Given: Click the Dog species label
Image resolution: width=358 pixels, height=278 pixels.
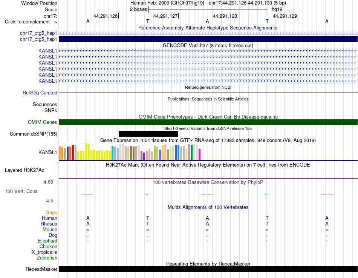Looking at the screenshot, I should point(53,235).
